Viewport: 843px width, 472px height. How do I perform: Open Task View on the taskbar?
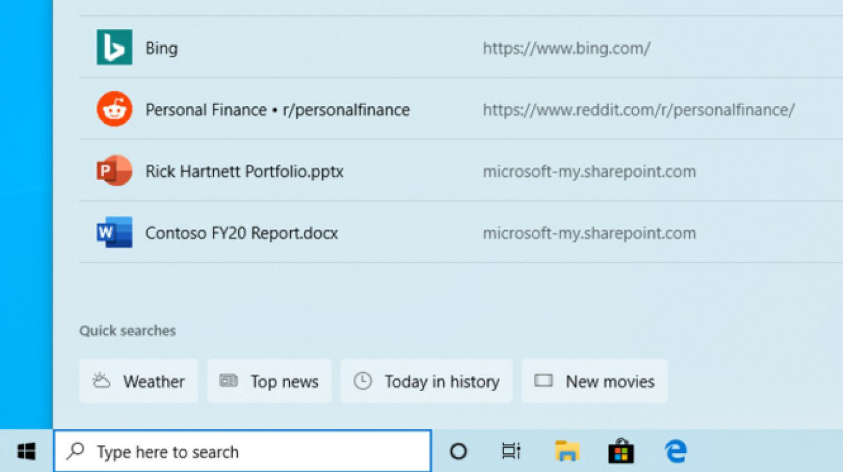click(x=511, y=451)
